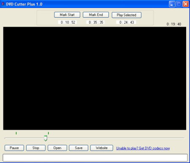
Task: Click the seek slider thumb
Action: point(46,138)
